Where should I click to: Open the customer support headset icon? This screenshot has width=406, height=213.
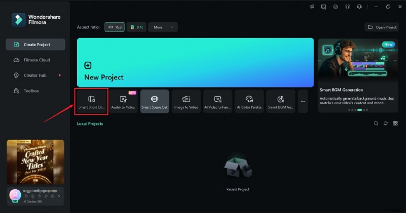point(359,7)
